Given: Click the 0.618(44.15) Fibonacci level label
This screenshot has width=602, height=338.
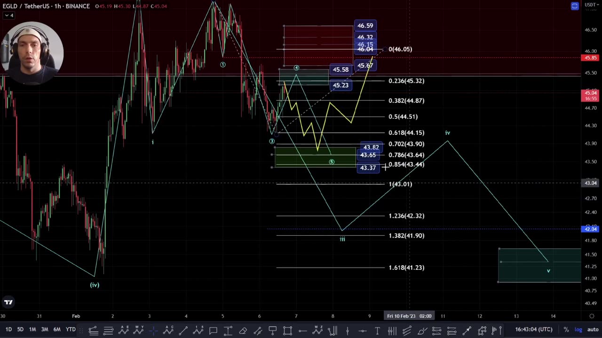Looking at the screenshot, I should pos(406,133).
